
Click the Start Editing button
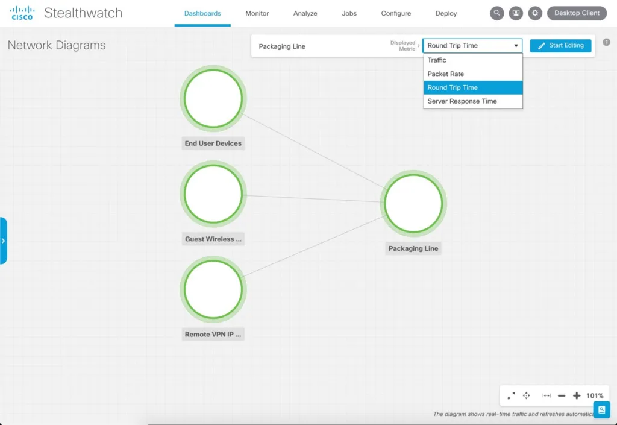click(560, 46)
